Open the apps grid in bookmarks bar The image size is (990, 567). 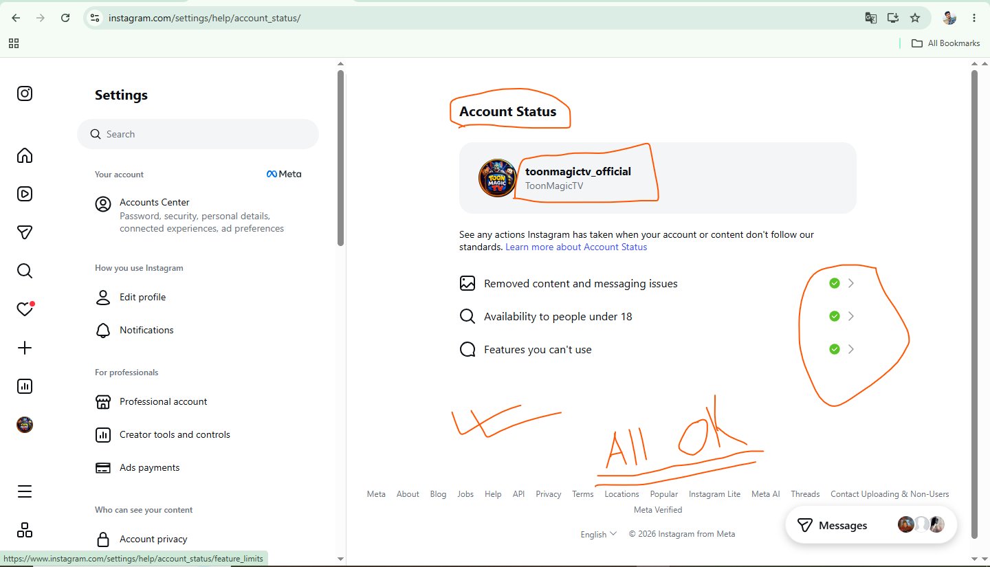14,43
